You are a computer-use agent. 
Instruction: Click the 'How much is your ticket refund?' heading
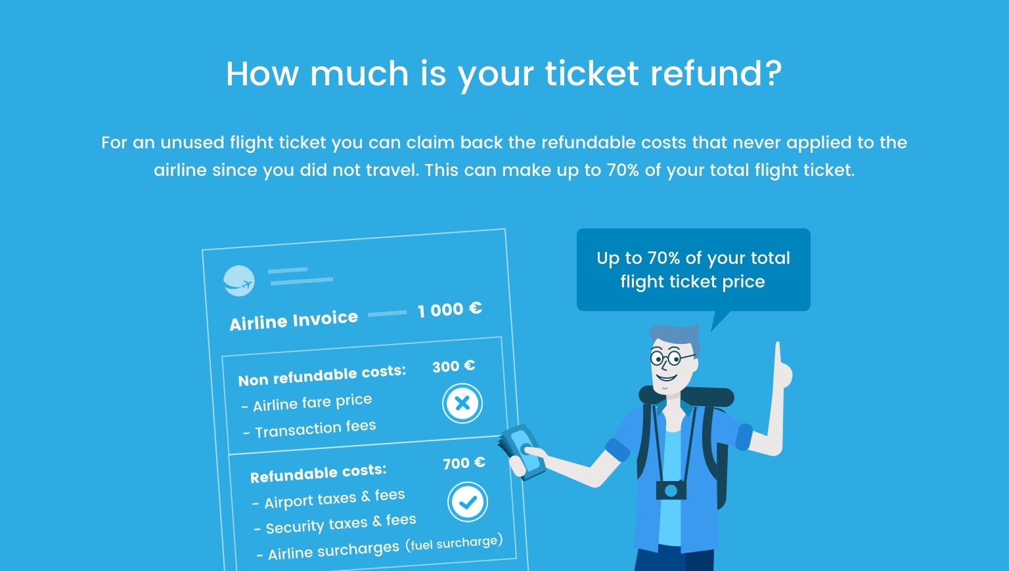[x=504, y=74]
